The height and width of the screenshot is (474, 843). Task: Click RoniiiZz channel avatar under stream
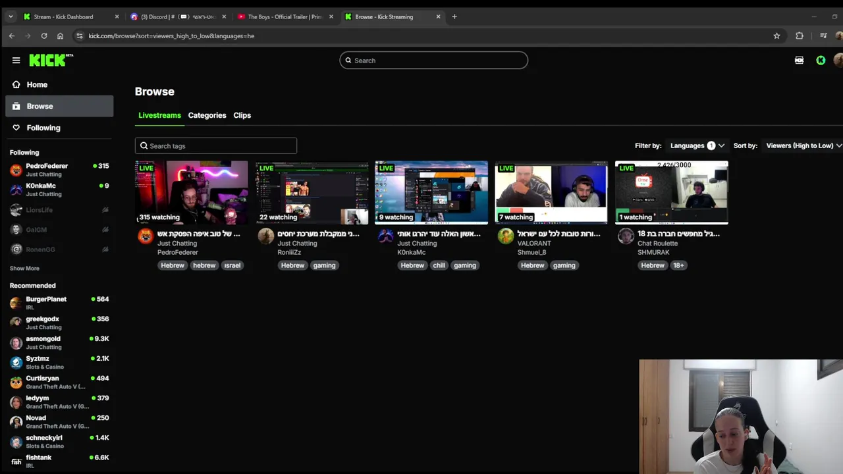(265, 236)
